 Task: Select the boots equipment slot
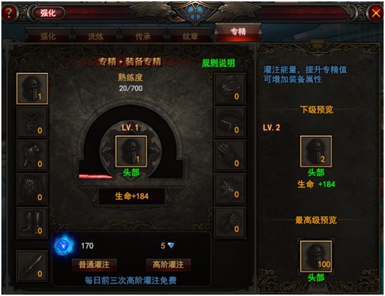pyautogui.click(x=32, y=222)
